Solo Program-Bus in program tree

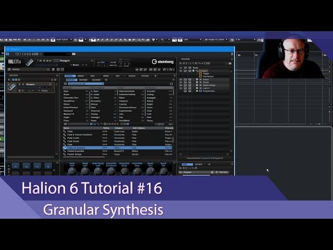[189, 91]
